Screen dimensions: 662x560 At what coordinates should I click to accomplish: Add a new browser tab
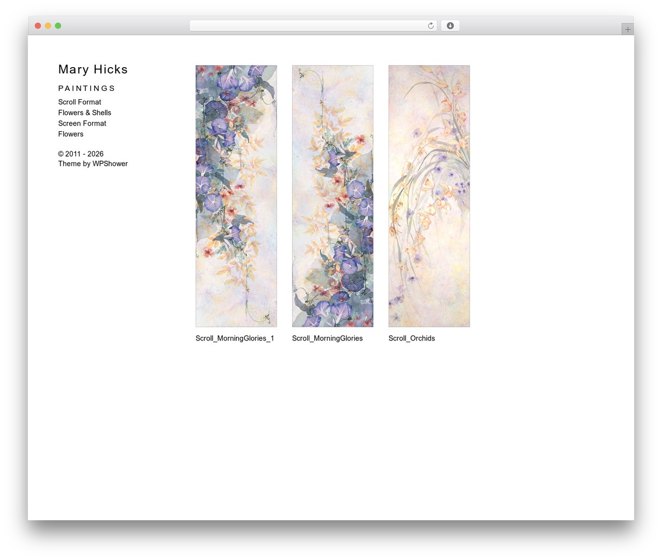click(x=627, y=29)
